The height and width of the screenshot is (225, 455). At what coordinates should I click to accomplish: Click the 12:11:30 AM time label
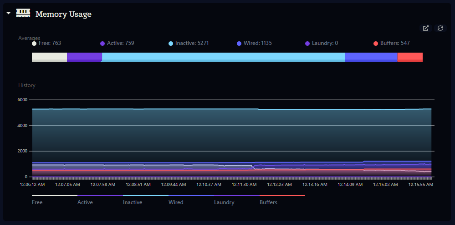[x=244, y=185]
